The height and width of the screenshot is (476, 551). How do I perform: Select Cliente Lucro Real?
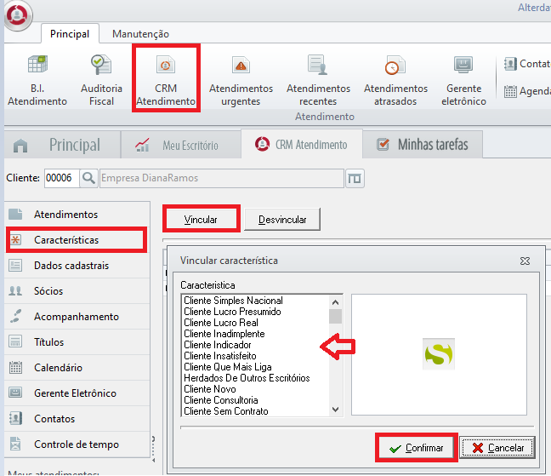point(221,323)
